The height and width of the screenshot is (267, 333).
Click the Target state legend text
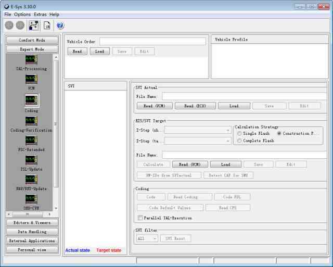point(109,250)
